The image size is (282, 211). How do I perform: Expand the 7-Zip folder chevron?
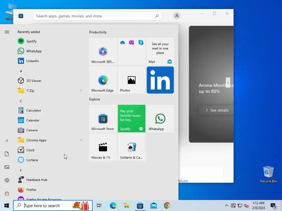click(x=81, y=90)
